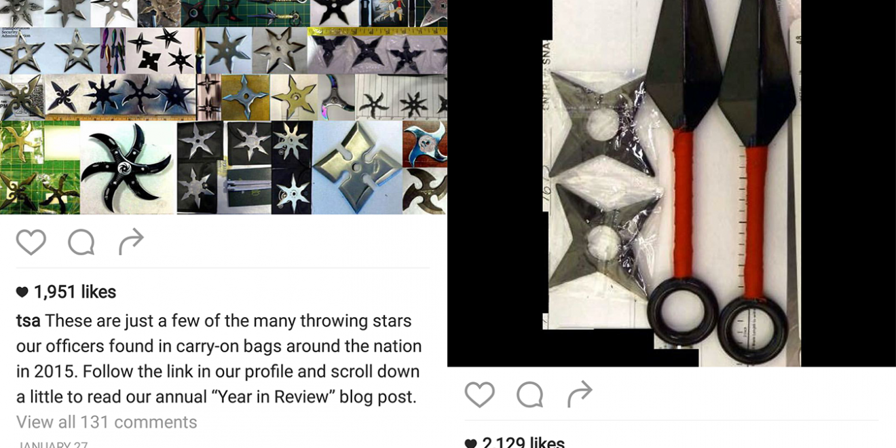
Task: Select the big silver four-point star thumbnail
Action: click(x=357, y=168)
